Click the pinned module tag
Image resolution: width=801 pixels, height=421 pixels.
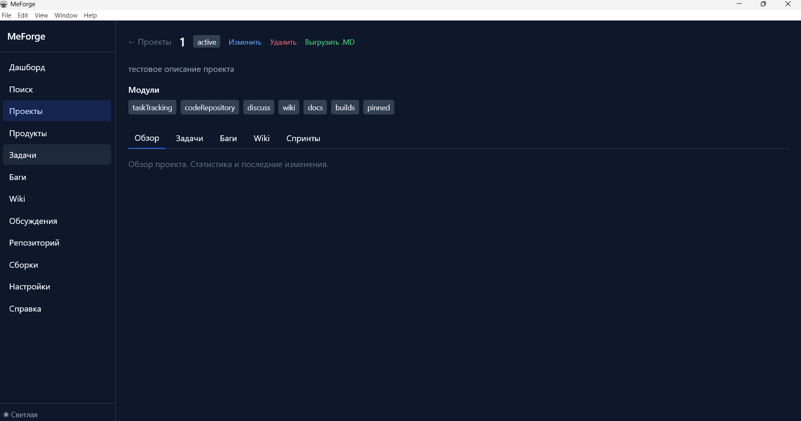coord(379,107)
